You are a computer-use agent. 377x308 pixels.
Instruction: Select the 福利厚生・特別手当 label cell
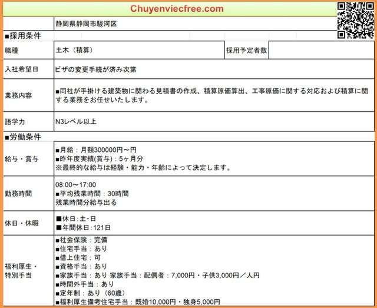21,270
